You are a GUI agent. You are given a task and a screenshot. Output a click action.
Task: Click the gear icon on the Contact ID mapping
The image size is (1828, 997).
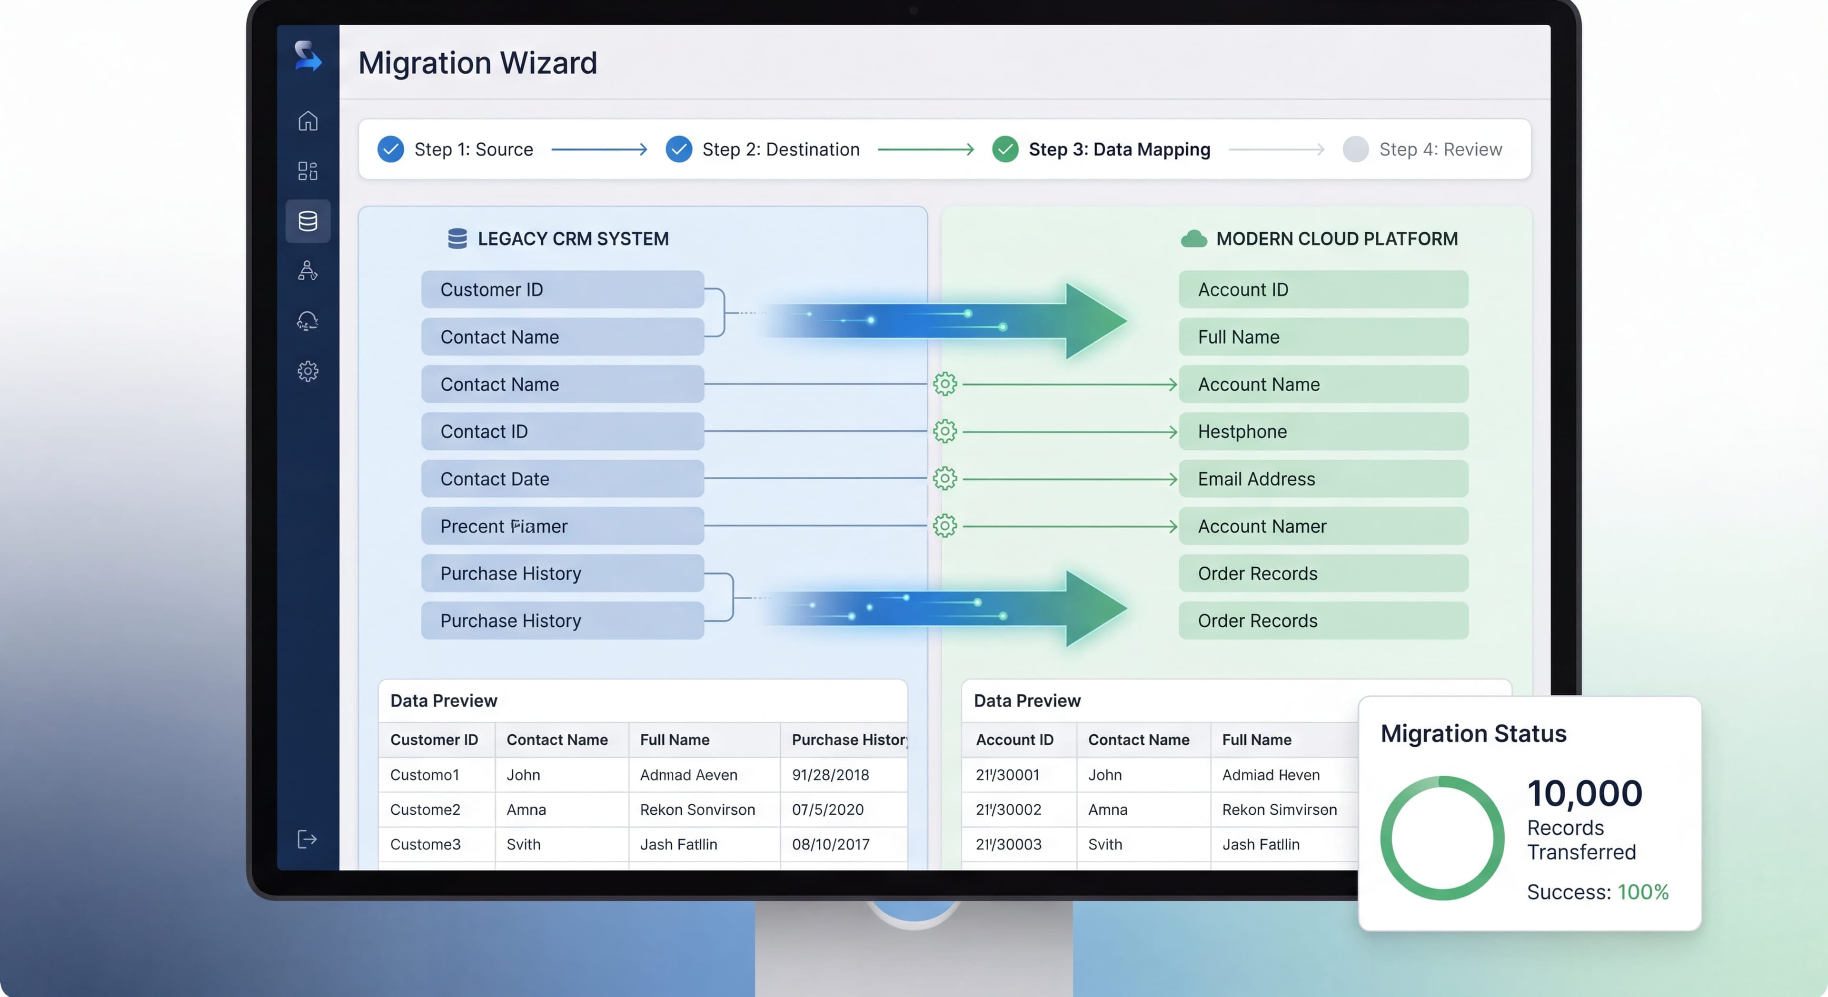[x=945, y=431]
